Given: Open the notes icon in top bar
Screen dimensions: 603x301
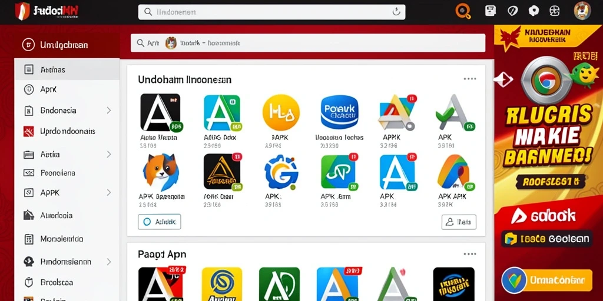Looking at the screenshot, I should click(491, 11).
